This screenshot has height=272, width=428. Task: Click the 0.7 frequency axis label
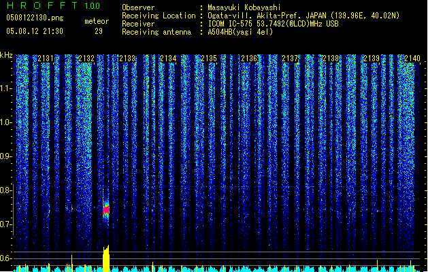pos(5,224)
